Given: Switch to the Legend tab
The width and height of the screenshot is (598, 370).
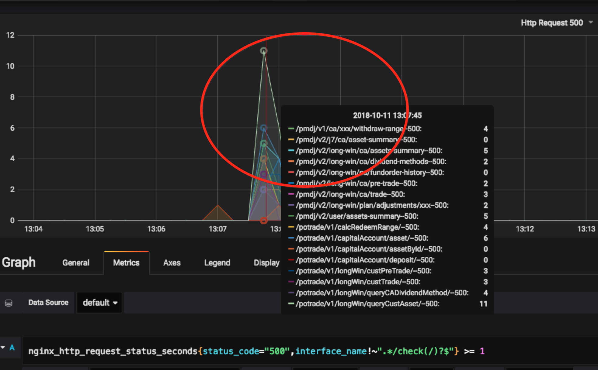Looking at the screenshot, I should point(217,262).
